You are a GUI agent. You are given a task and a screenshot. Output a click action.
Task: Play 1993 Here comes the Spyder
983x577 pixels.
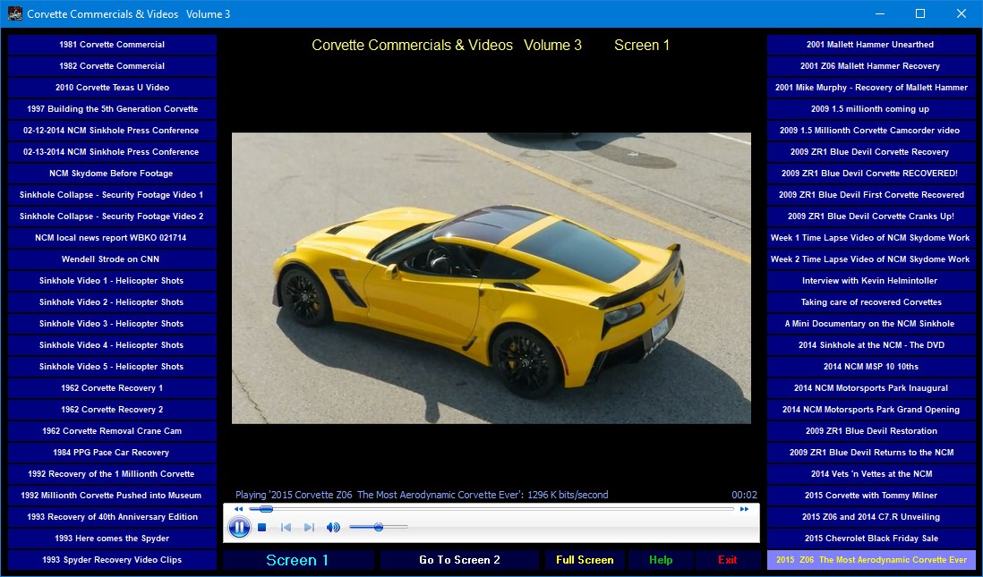[x=112, y=539]
